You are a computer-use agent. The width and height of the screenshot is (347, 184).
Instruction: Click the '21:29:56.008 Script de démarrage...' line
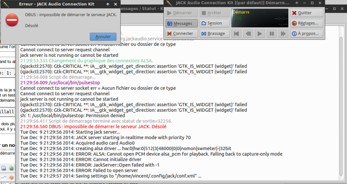[58, 77]
